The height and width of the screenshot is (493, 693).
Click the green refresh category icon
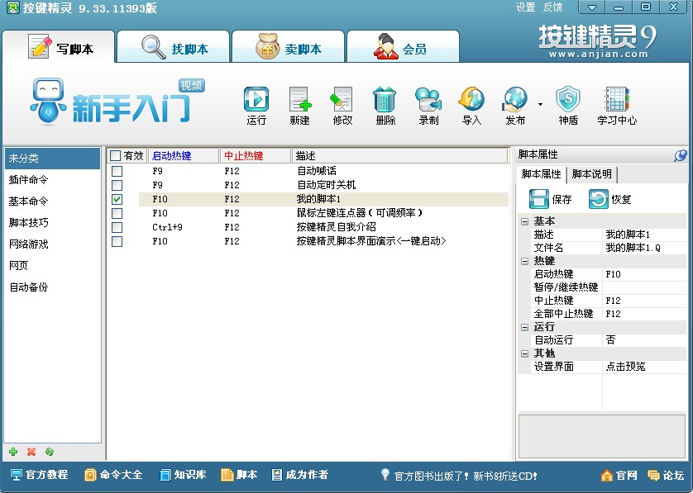[50, 452]
